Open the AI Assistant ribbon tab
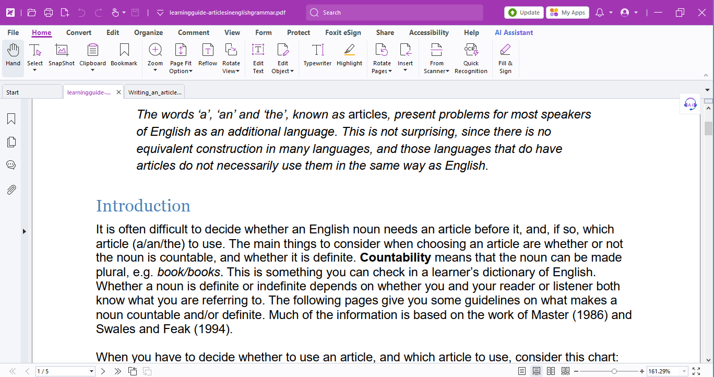This screenshot has height=377, width=714. tap(514, 32)
